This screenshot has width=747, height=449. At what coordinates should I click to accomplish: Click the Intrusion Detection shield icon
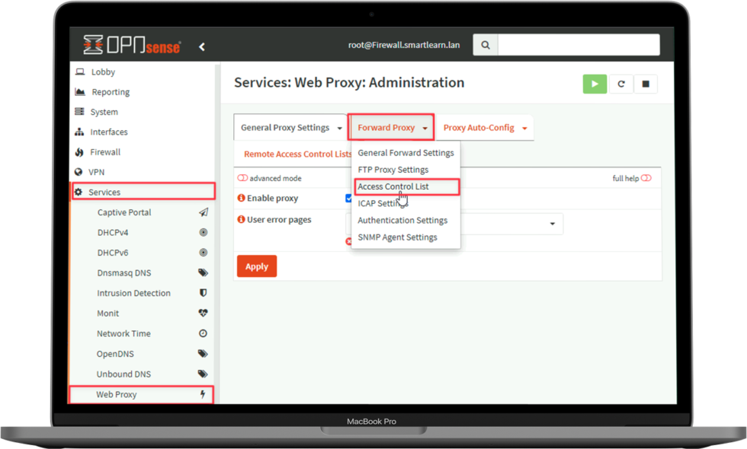[x=203, y=293]
